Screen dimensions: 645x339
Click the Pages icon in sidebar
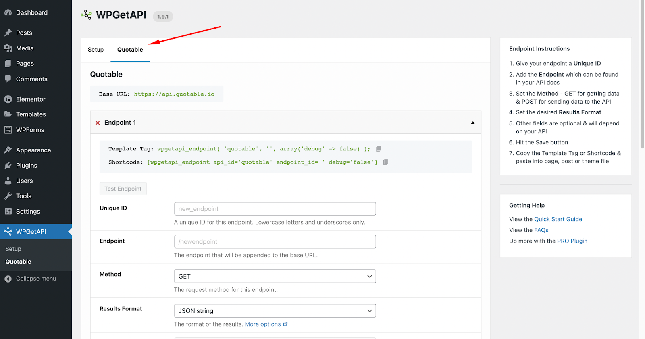(8, 64)
